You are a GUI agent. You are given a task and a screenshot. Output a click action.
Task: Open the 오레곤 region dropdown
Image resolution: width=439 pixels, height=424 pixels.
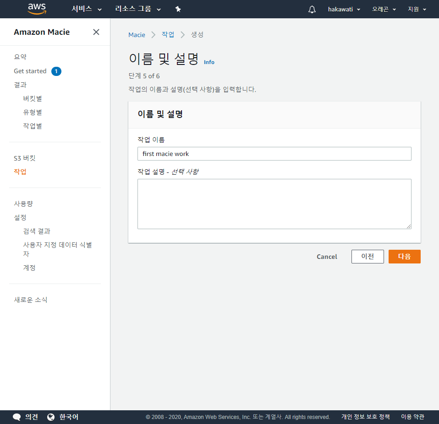[384, 10]
